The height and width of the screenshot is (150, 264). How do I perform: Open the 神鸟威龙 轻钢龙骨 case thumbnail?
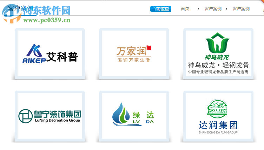click(x=218, y=54)
